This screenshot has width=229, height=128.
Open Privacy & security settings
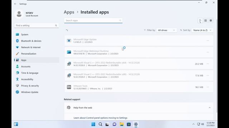(36, 86)
